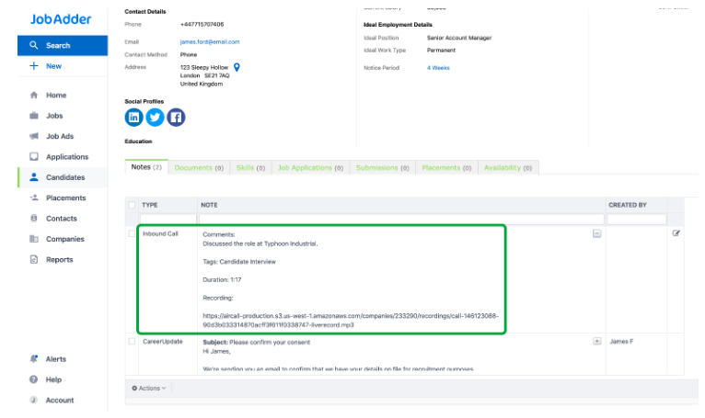Switch to the Submissions (0) tab
The image size is (705, 418).
pos(383,167)
